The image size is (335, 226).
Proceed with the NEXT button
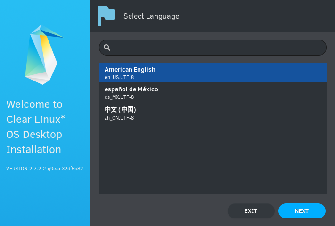pos(302,211)
